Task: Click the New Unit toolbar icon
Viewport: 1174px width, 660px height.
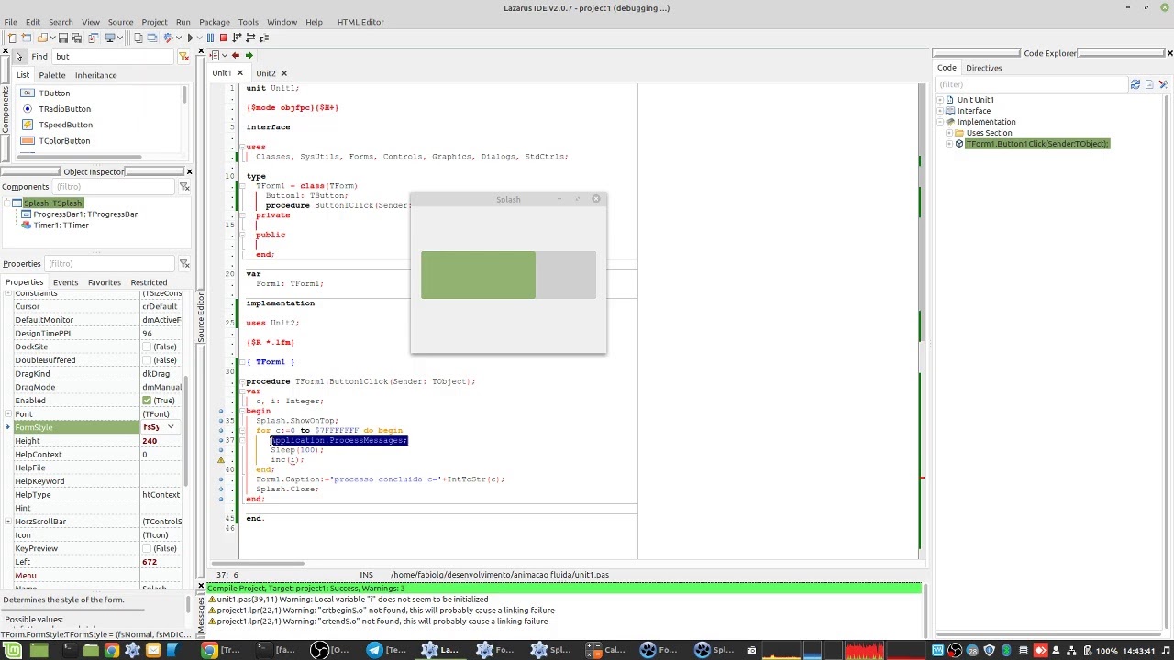Action: tap(12, 38)
